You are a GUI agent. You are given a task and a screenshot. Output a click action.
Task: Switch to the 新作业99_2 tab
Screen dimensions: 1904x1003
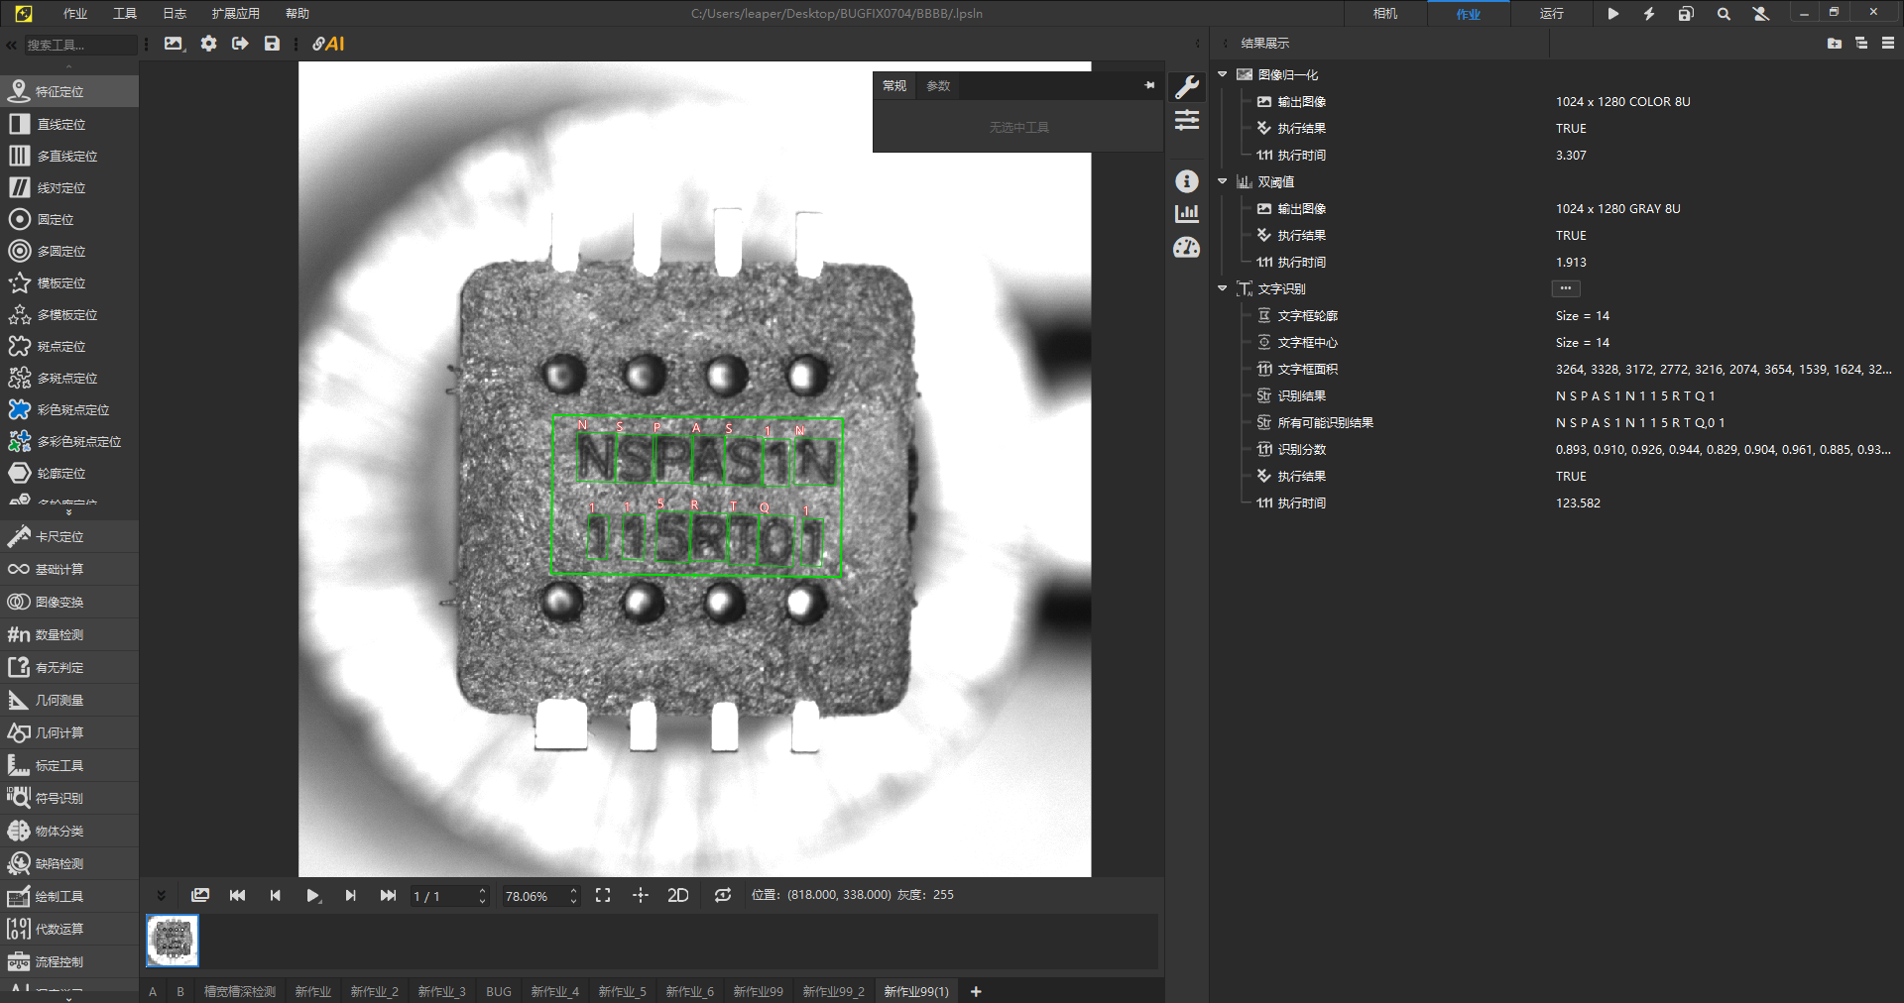(833, 991)
